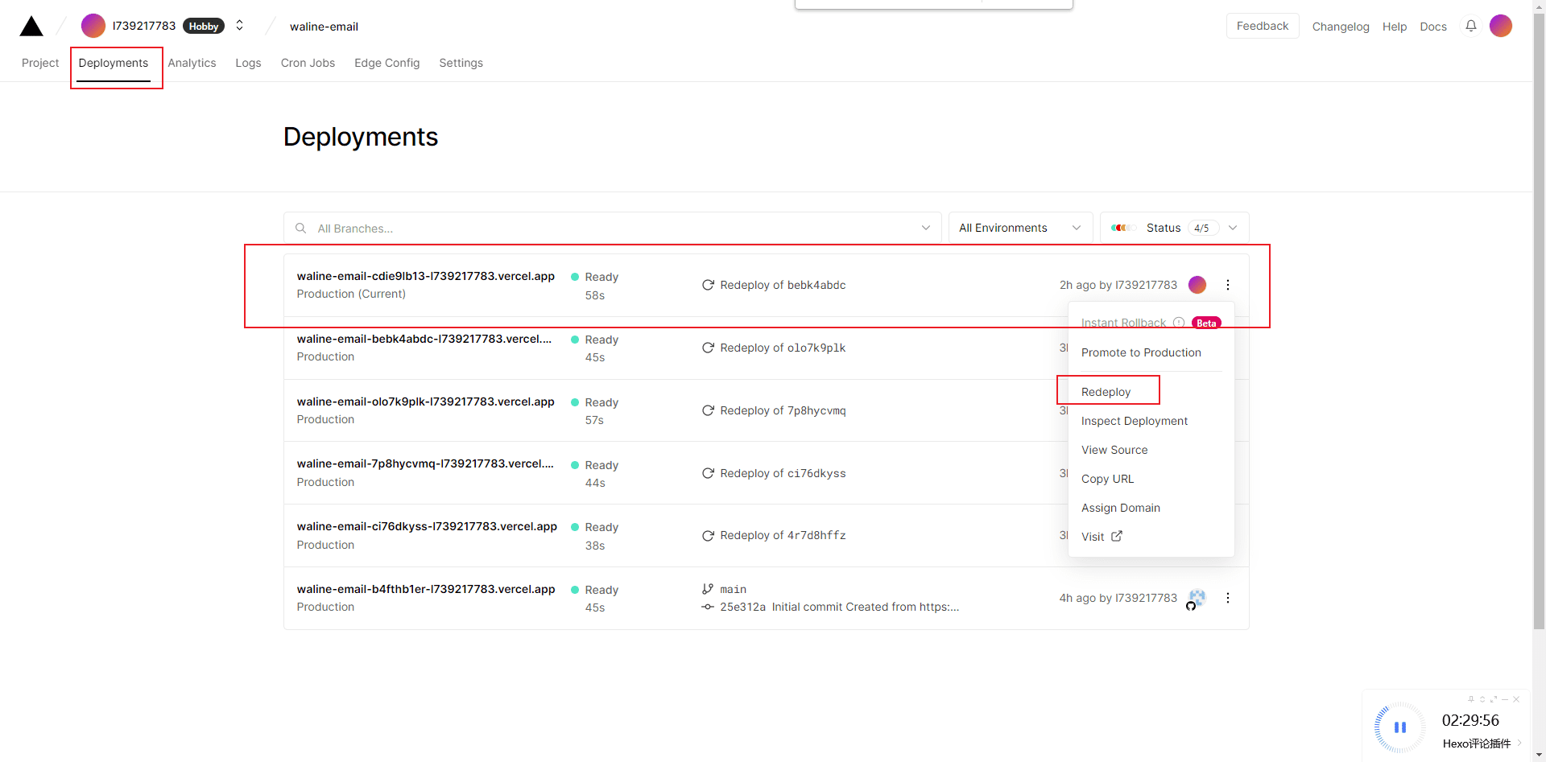Click the page scrollbar down arrow

click(x=1539, y=755)
